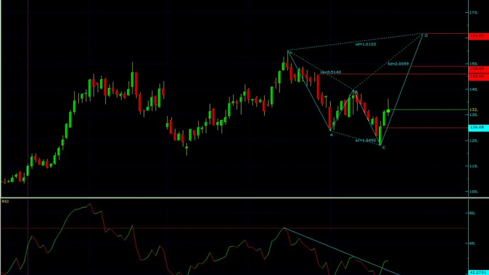
Task: Click the 80 level on RSI axis
Action: click(x=472, y=213)
